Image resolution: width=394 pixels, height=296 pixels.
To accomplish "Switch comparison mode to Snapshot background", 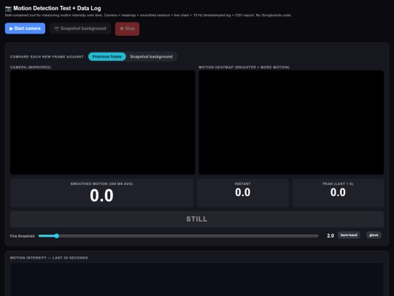I will [x=151, y=56].
